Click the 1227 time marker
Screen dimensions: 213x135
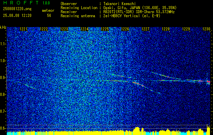pyautogui.click(x=145, y=29)
